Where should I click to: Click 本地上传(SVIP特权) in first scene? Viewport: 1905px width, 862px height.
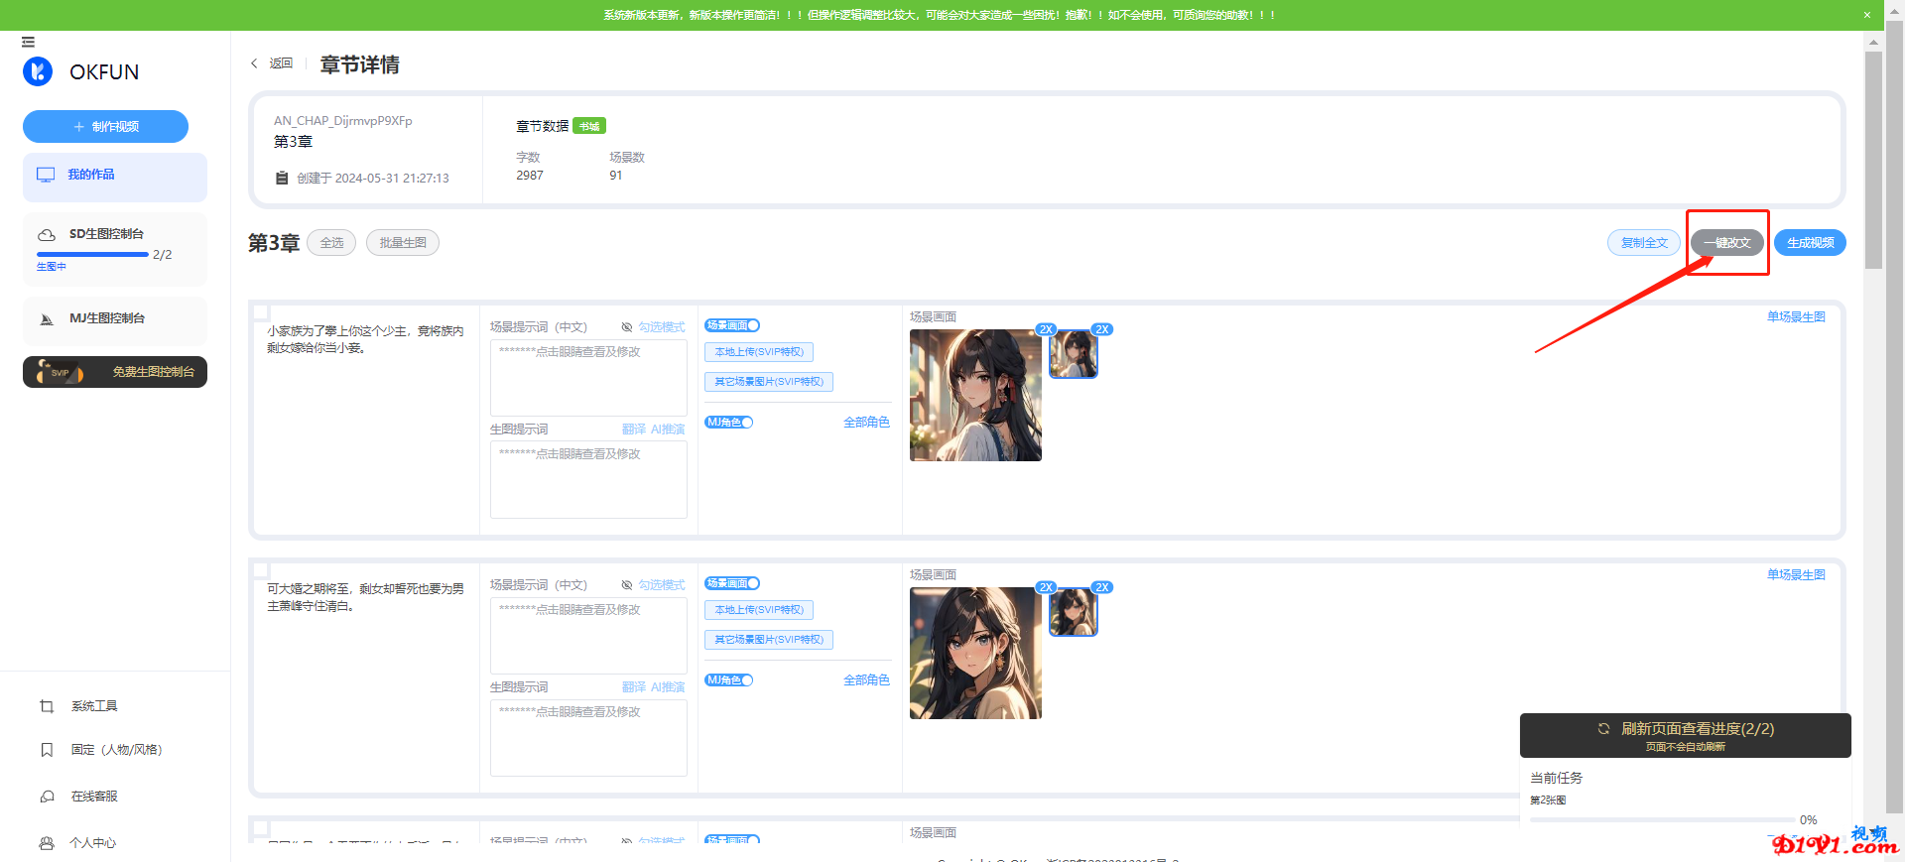click(x=759, y=352)
